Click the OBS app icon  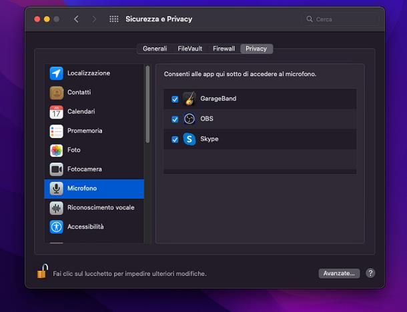pos(189,119)
